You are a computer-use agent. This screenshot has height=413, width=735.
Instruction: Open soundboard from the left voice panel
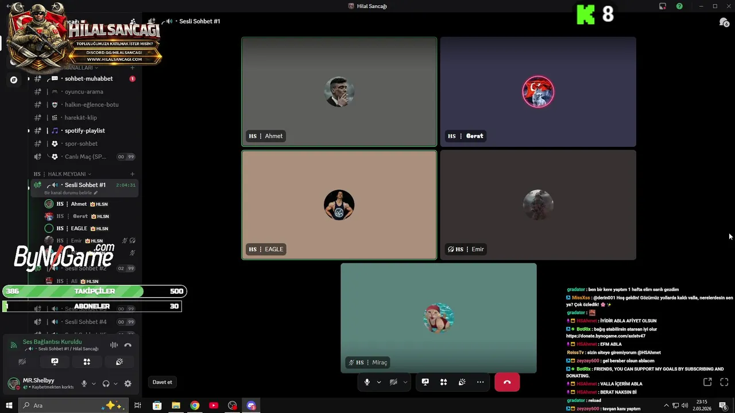[x=119, y=362]
